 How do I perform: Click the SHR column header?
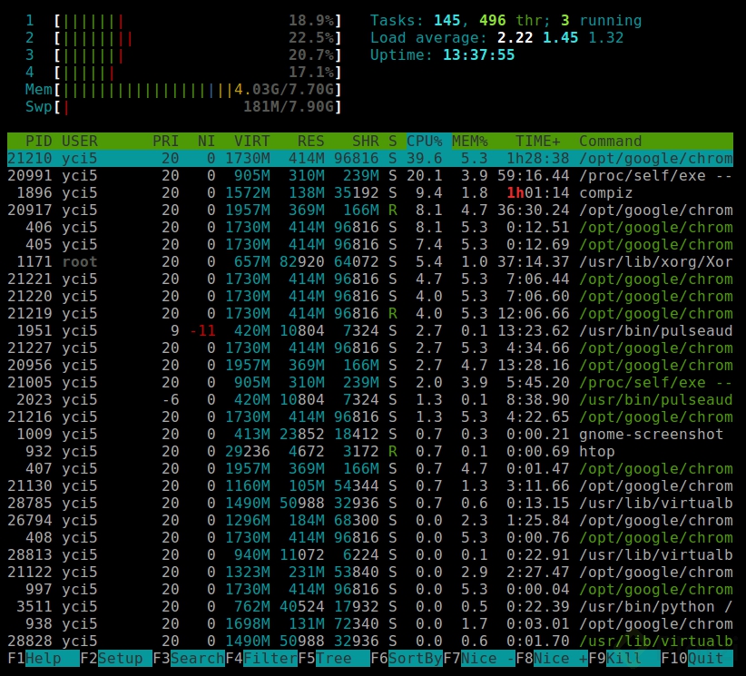[x=366, y=142]
